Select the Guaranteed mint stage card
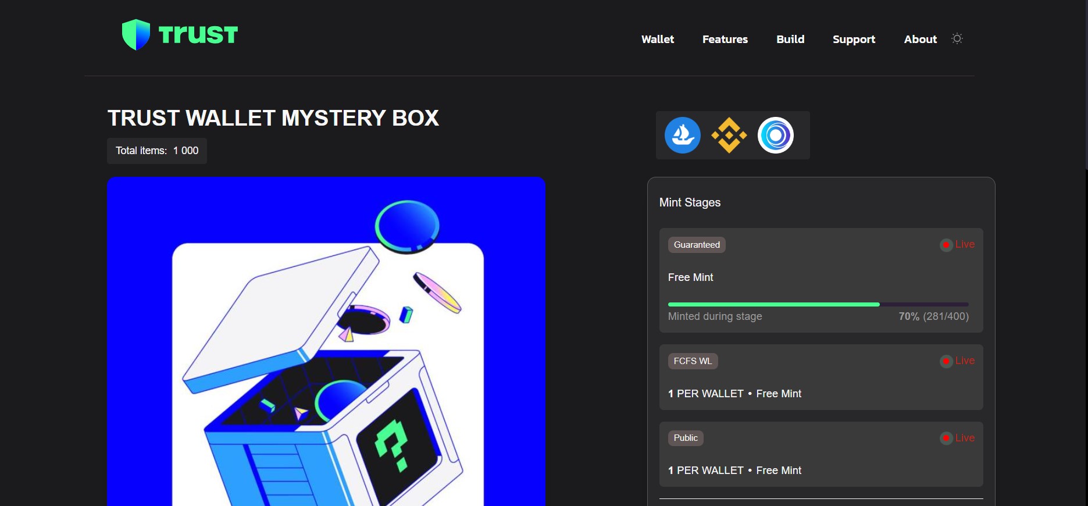 click(821, 280)
